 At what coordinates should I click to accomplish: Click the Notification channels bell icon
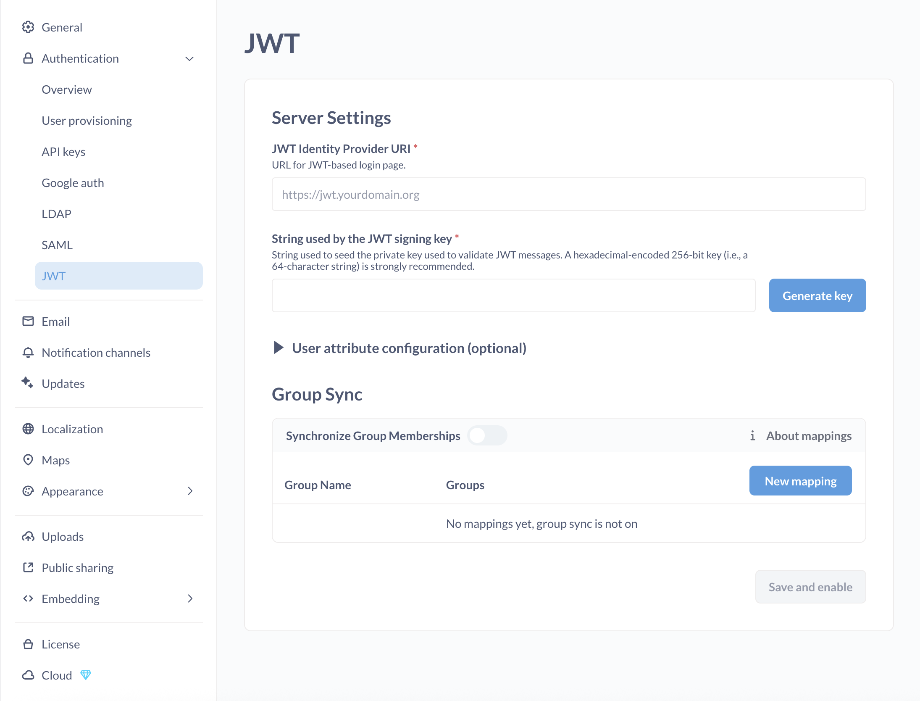pyautogui.click(x=28, y=352)
